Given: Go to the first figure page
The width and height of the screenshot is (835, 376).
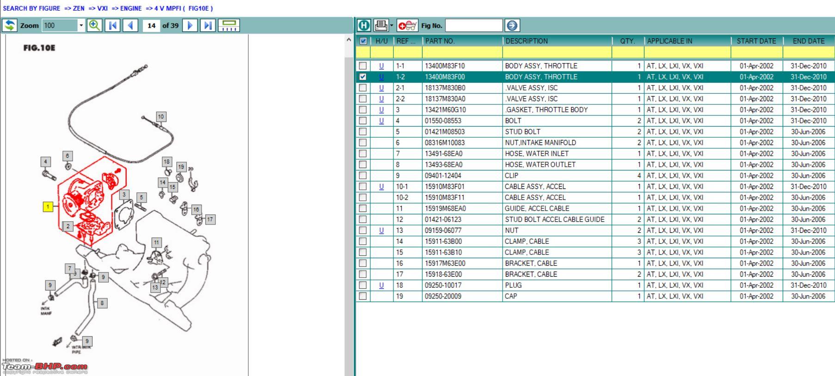Looking at the screenshot, I should click(x=112, y=25).
